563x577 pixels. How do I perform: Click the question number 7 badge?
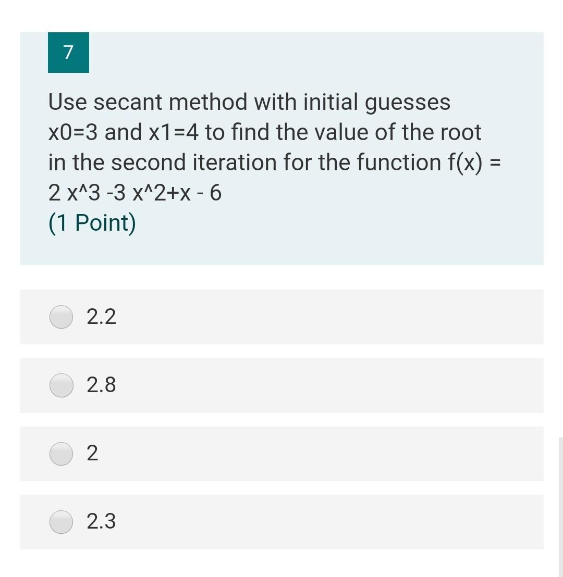pyautogui.click(x=68, y=53)
